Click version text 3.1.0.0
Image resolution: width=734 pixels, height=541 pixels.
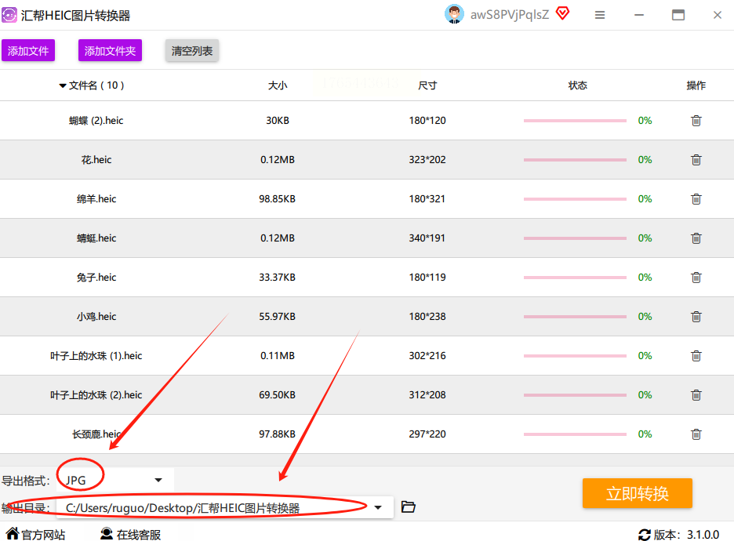(x=703, y=535)
